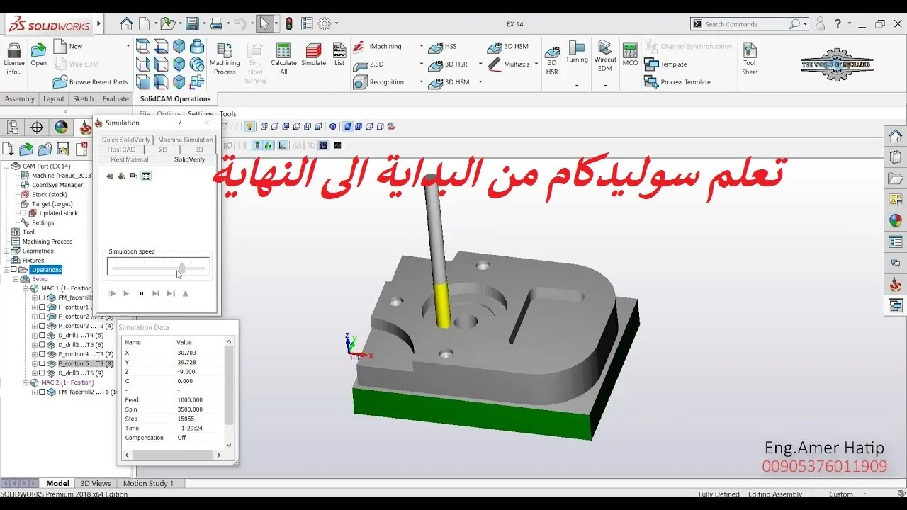This screenshot has height=510, width=907.
Task: Toggle checkbox for P_contour4 operation
Action: [x=42, y=354]
